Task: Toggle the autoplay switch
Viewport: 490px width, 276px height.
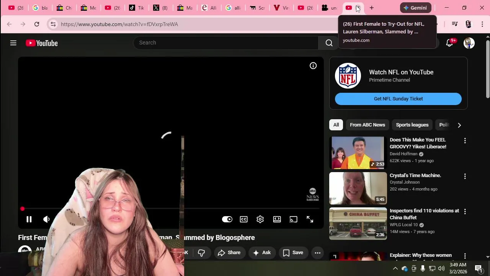Action: [227, 219]
